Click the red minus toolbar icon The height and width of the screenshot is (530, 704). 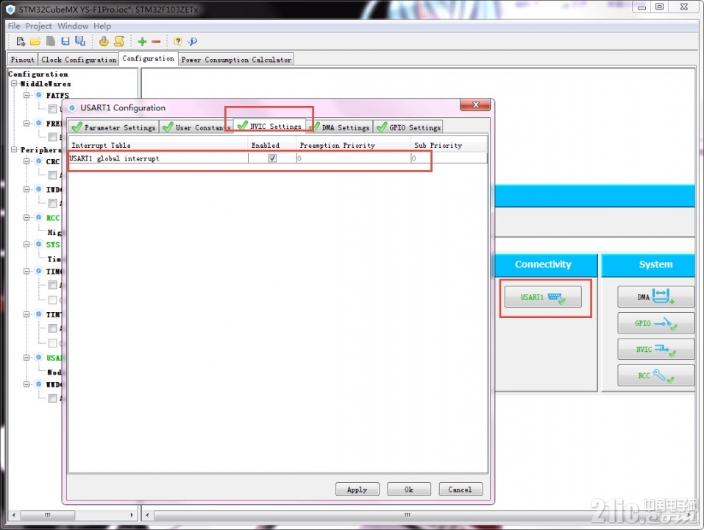pos(156,42)
